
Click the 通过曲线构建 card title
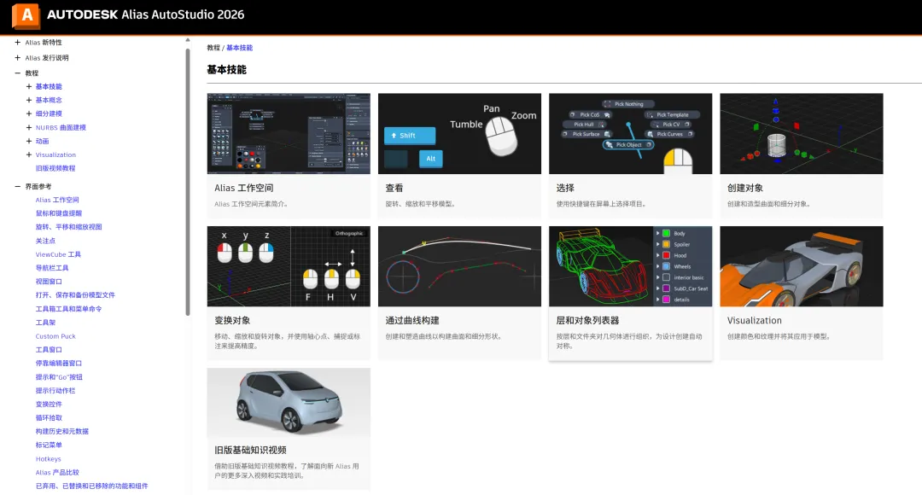tap(412, 320)
